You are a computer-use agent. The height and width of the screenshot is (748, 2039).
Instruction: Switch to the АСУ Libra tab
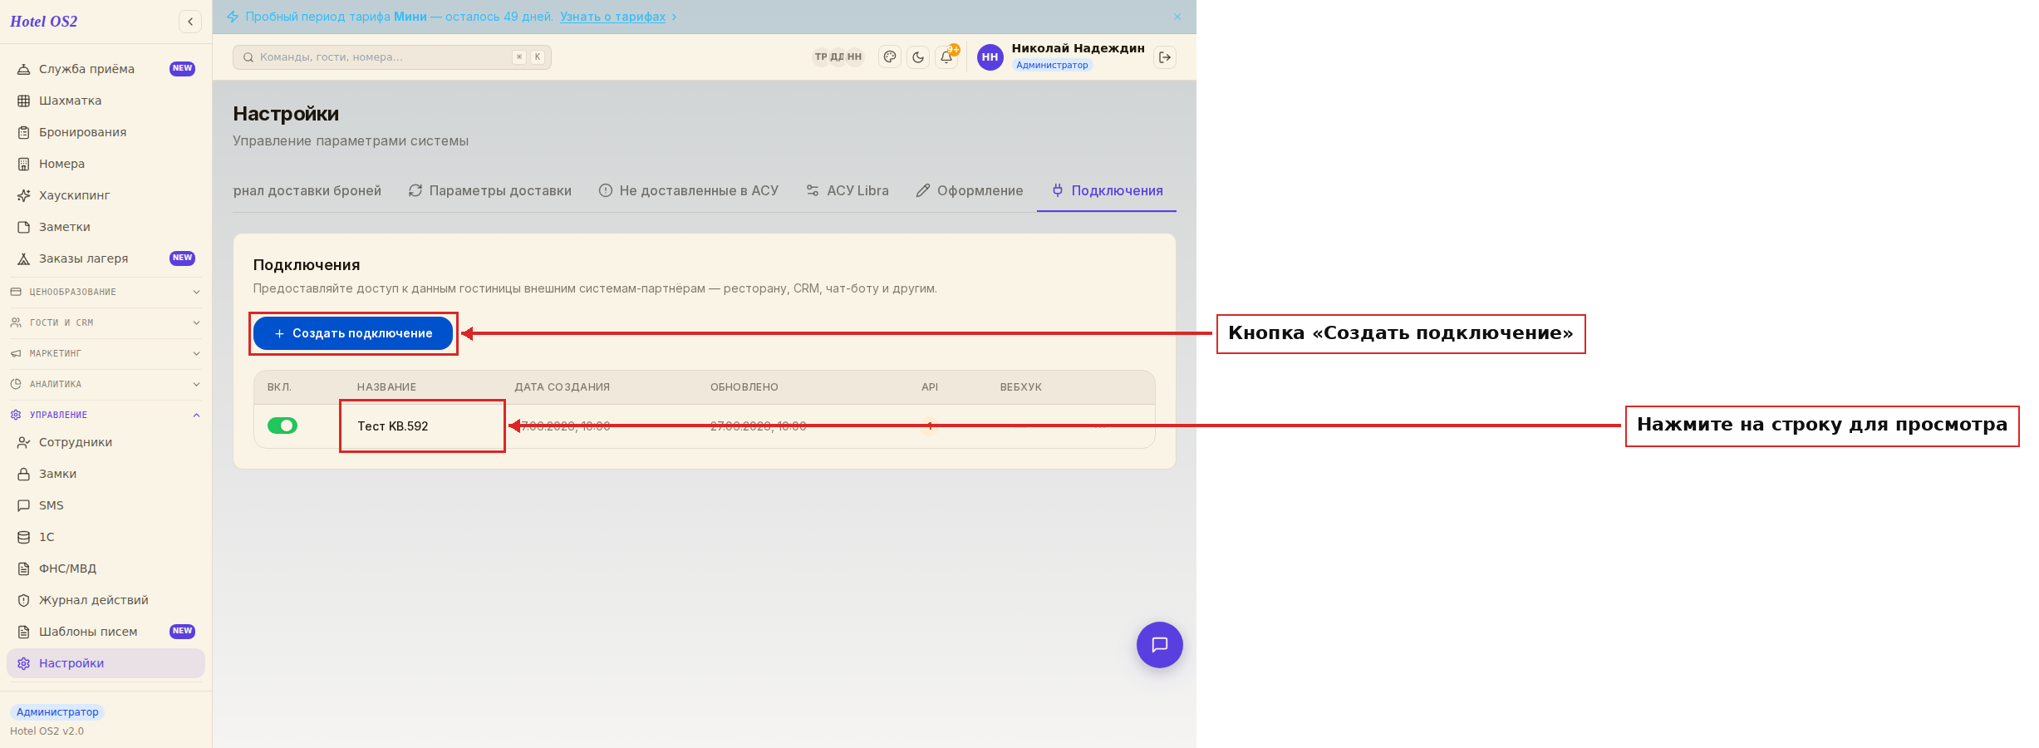coord(848,191)
